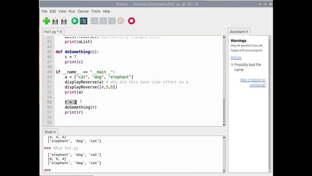This screenshot has height=176, width=312.
Task: Click the Step over debug icon
Action: pos(95,21)
